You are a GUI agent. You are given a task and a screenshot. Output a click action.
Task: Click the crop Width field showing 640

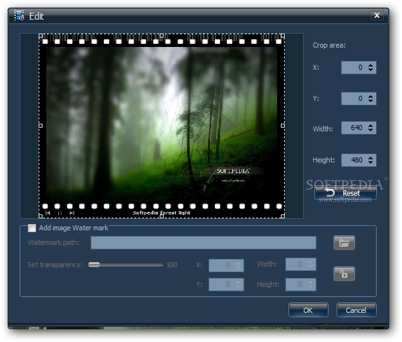359,128
